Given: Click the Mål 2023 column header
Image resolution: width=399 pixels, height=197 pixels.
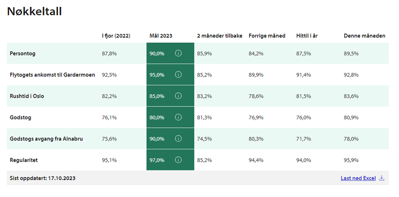Looking at the screenshot, I should (161, 36).
